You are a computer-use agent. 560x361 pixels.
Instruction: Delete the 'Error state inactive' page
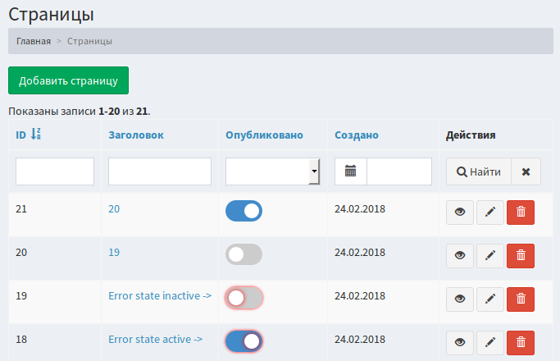tap(521, 299)
